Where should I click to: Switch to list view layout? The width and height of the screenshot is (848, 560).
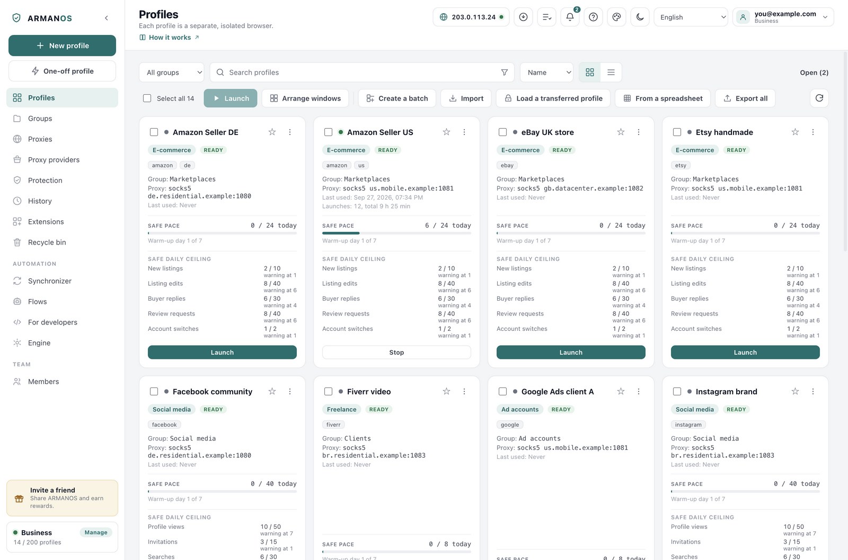(611, 73)
